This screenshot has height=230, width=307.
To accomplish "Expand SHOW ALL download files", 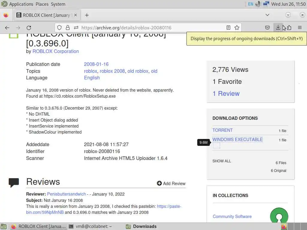I will (x=222, y=161).
